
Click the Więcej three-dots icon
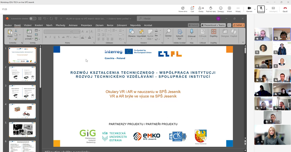[238, 8]
